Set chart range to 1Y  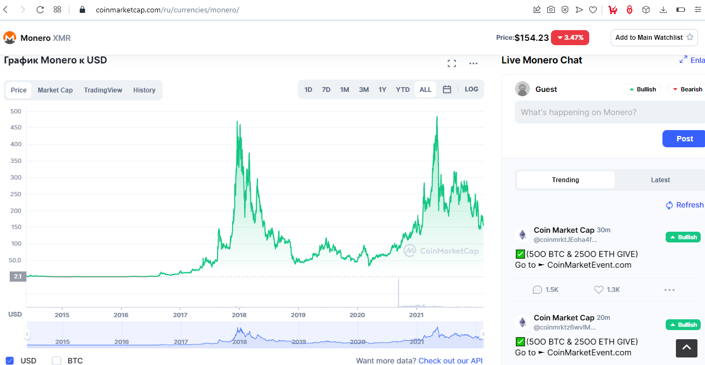coord(382,90)
